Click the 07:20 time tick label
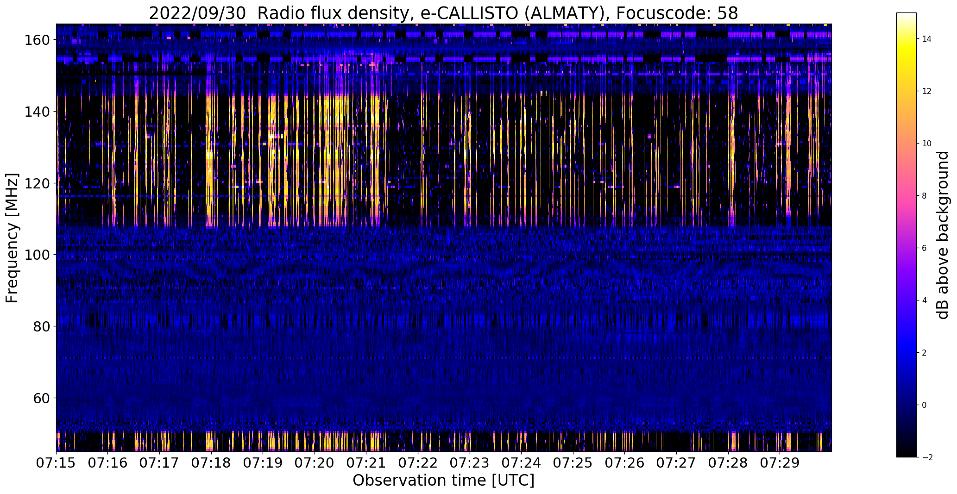957x494 pixels. 315,463
